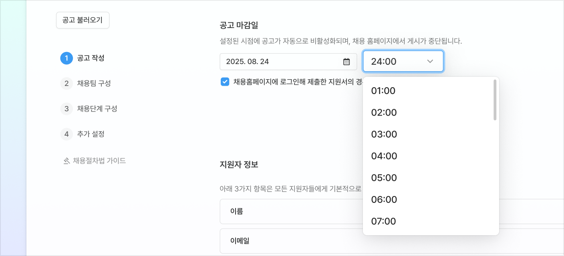
Task: Click step 1 circle for 공고 작성
Action: point(66,58)
